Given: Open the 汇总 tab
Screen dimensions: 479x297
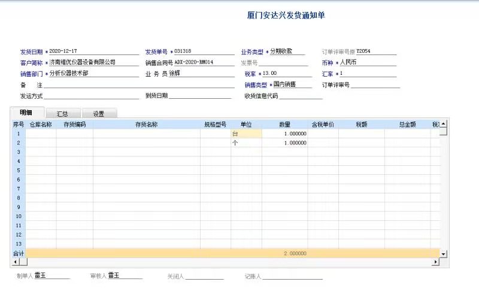Looking at the screenshot, I should point(63,114).
